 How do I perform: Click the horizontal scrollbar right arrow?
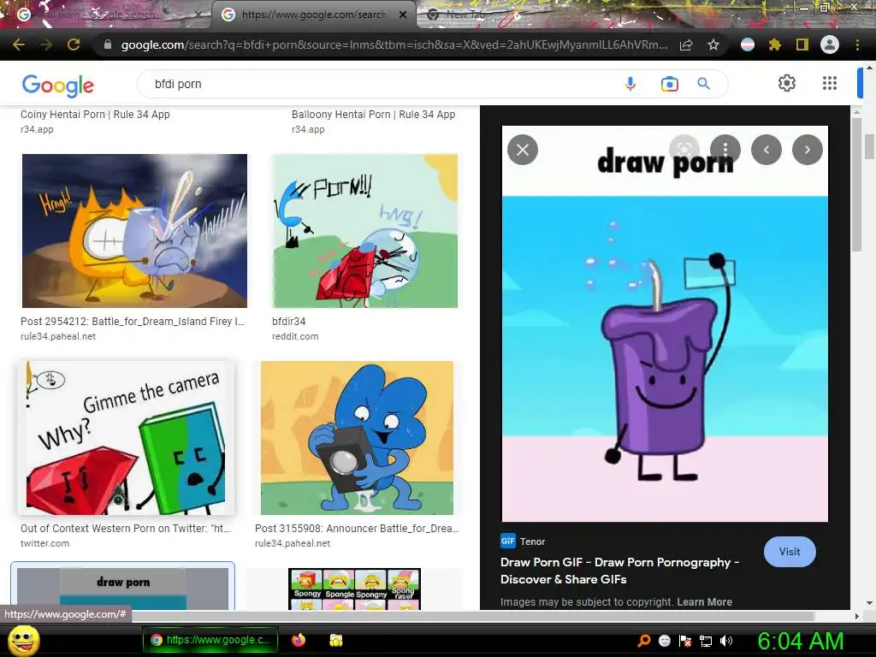pos(857,616)
